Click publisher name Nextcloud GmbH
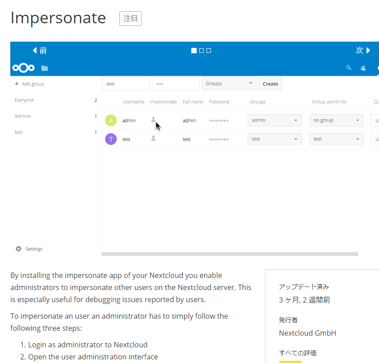This screenshot has height=363, width=379. (307, 333)
